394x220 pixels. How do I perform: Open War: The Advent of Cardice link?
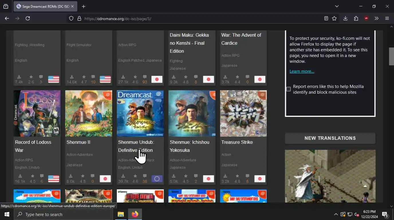click(241, 39)
